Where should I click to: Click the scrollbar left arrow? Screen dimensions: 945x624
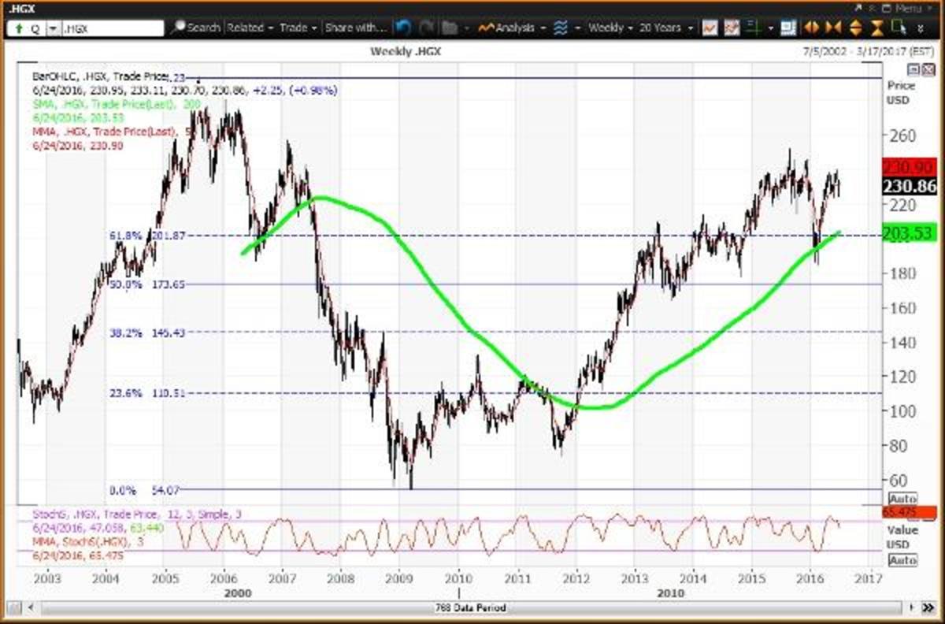31,608
